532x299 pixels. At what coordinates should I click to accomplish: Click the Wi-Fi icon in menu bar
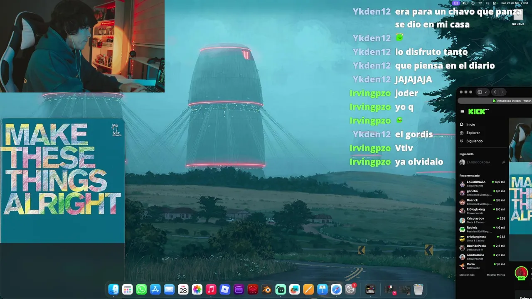pyautogui.click(x=480, y=3)
